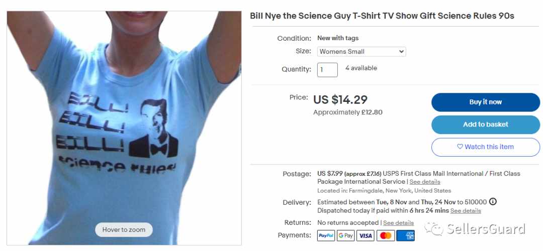This screenshot has height=251, width=543.
Task: Click the Bill Nye T-shirt product image
Action: pos(124,128)
